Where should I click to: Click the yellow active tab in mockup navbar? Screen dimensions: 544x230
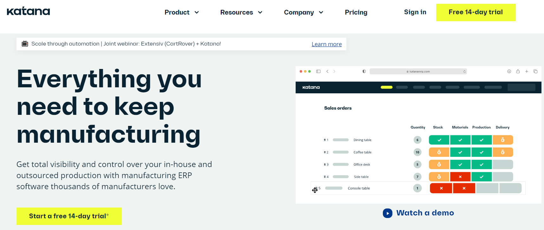386,87
